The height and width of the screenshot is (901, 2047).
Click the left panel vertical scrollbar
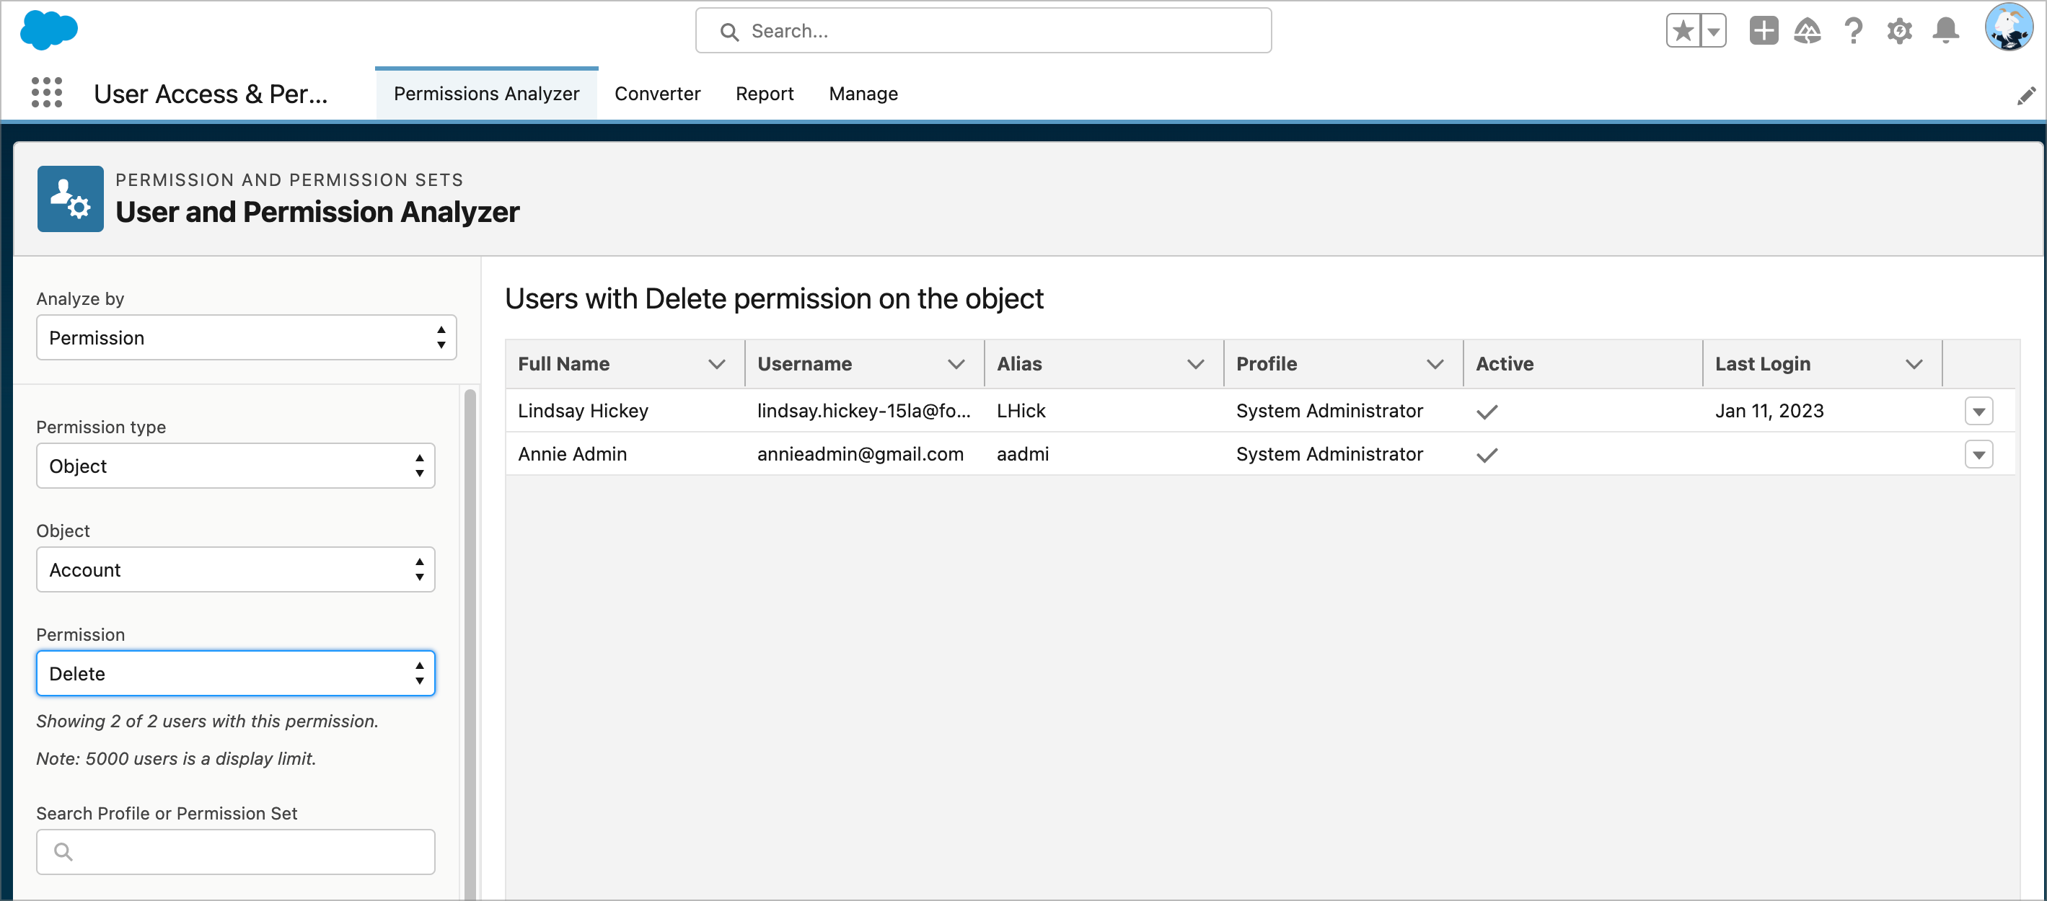tap(470, 644)
